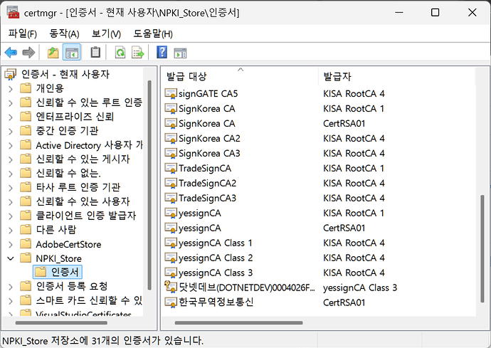Click the gray forward arrow
491x348 pixels.
click(28, 53)
